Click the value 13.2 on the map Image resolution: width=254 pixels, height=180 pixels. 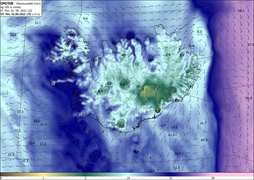(x=37, y=121)
